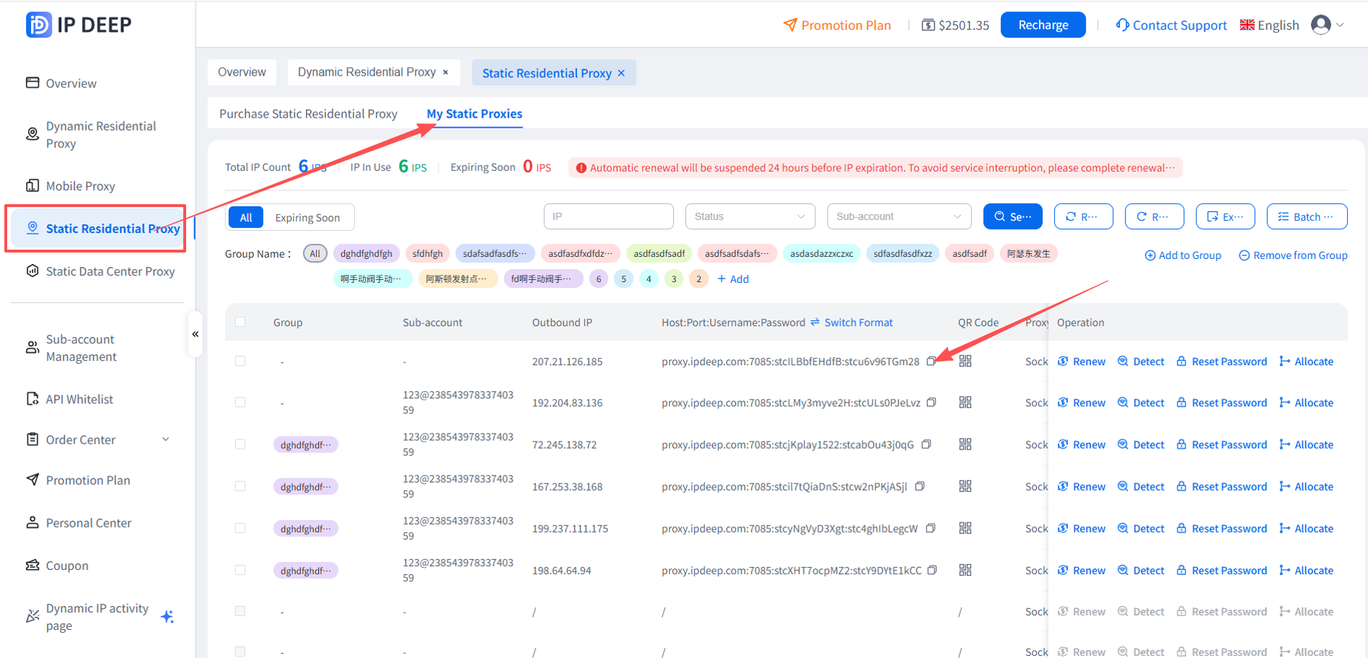
Task: Click the Switch Format icon link
Action: tap(851, 323)
